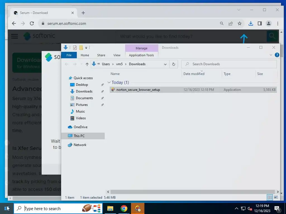The image size is (286, 214).
Task: Select Network in navigation pane
Action: tap(80, 145)
